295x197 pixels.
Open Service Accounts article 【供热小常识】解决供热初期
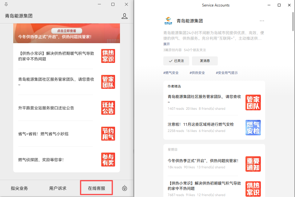pyautogui.click(x=204, y=186)
